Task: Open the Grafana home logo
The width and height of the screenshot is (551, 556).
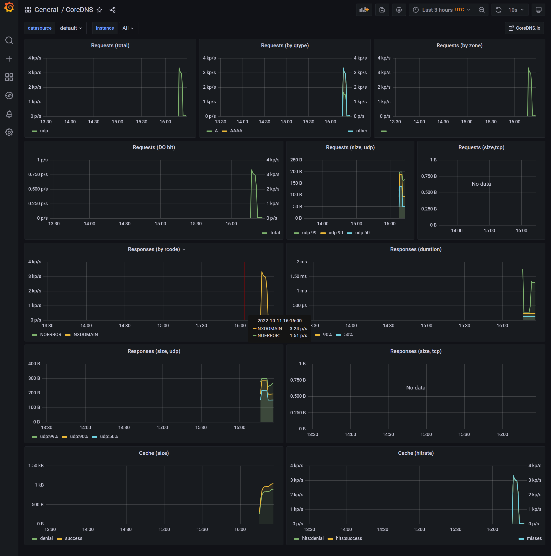Action: pos(9,7)
